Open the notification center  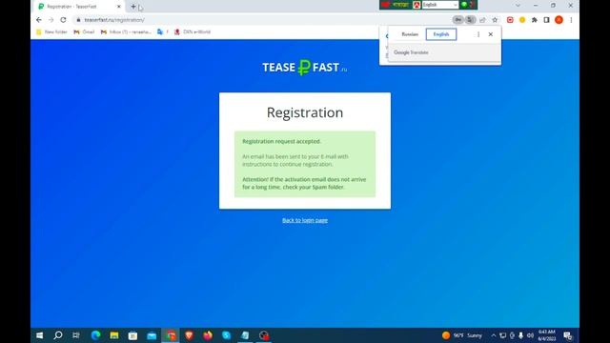tap(568, 335)
